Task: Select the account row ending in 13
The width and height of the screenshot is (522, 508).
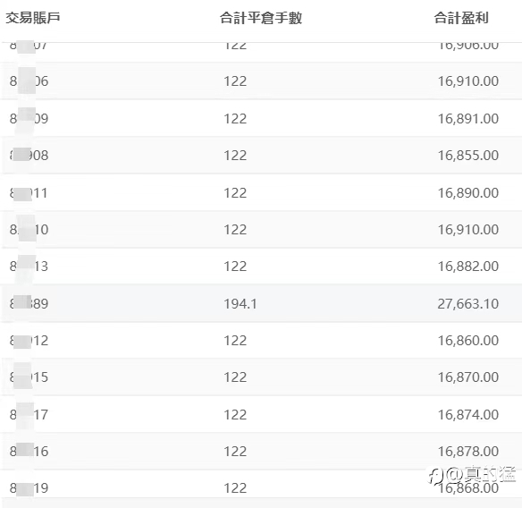Action: pyautogui.click(x=261, y=267)
